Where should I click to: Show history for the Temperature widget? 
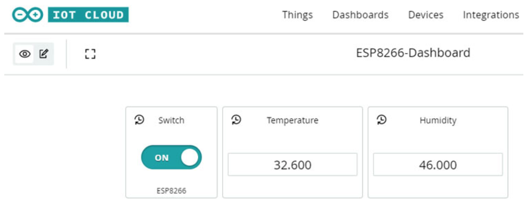pos(236,120)
